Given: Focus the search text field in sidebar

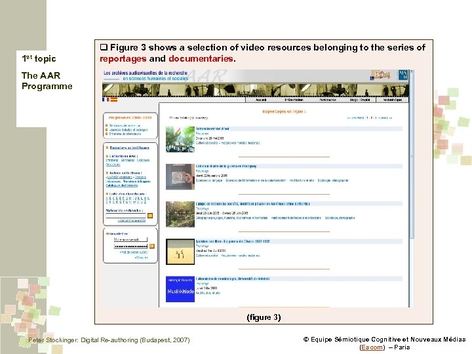Looking at the screenshot, I should coord(126,216).
